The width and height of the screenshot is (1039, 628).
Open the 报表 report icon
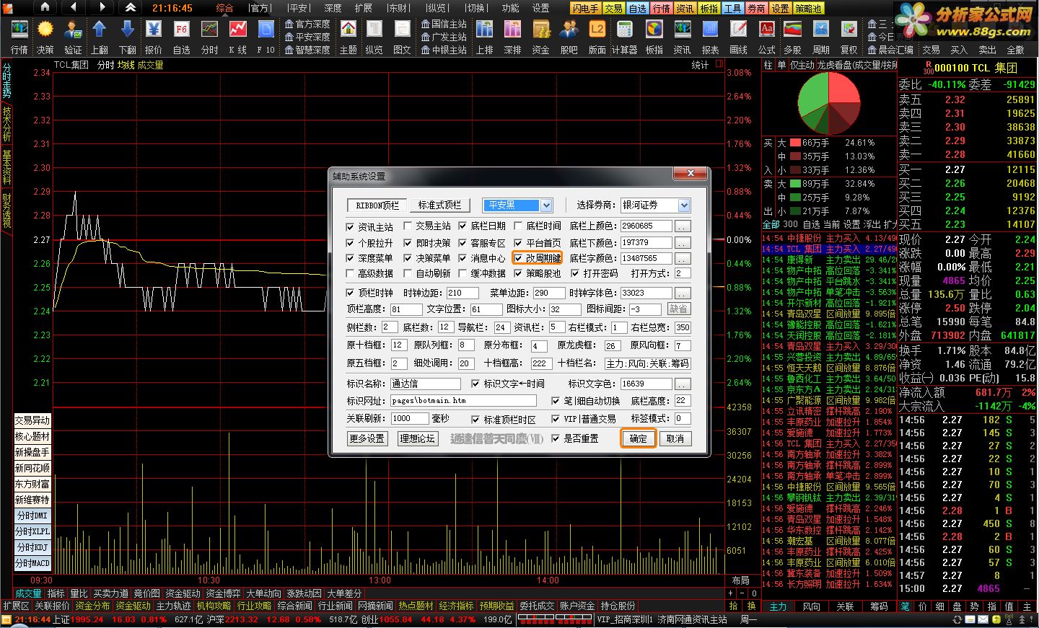[x=711, y=37]
